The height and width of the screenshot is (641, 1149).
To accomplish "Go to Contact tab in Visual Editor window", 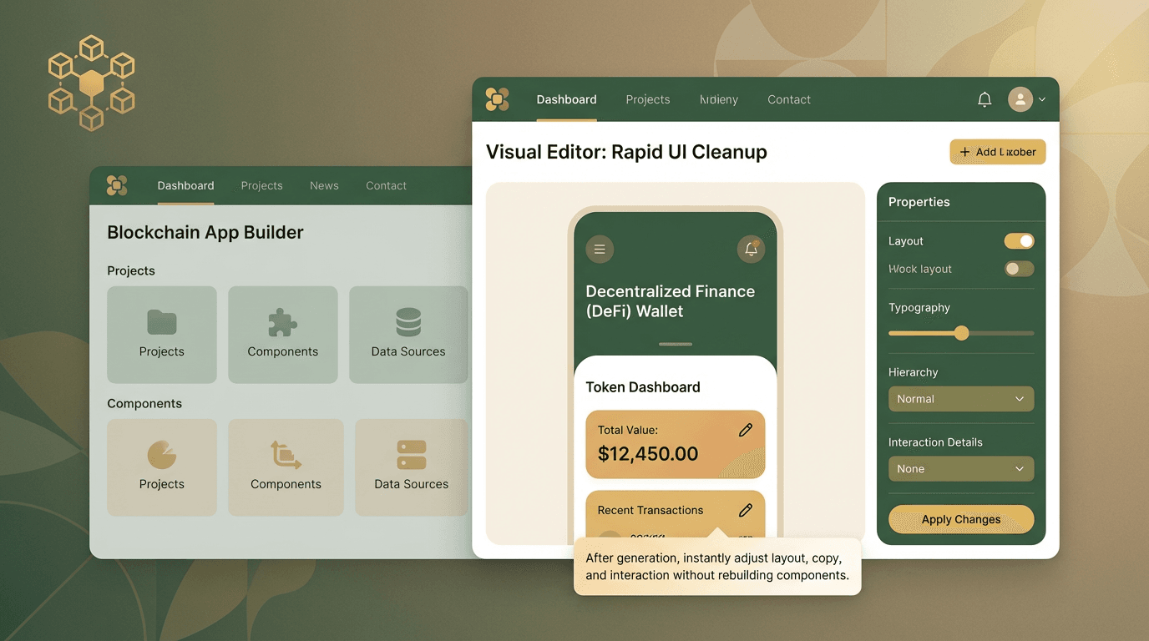I will pos(789,99).
